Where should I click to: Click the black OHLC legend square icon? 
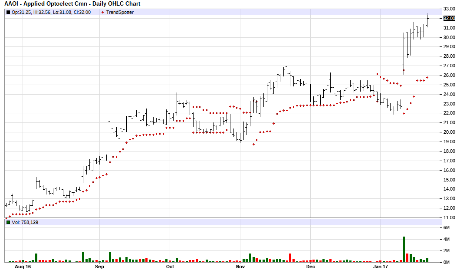(x=8, y=12)
